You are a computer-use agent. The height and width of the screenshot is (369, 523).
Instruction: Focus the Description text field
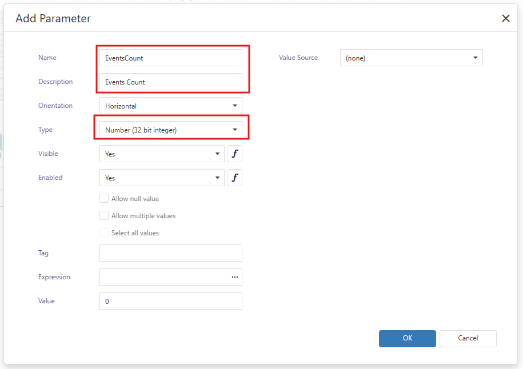coord(170,82)
